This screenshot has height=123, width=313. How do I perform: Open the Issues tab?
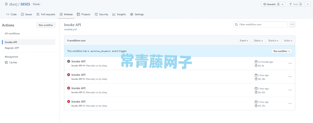tap(26, 15)
